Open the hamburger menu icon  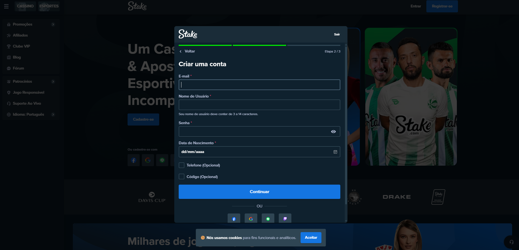pyautogui.click(x=6, y=6)
